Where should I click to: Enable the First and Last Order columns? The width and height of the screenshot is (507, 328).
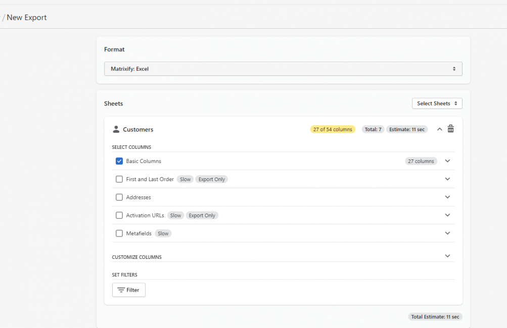click(119, 179)
